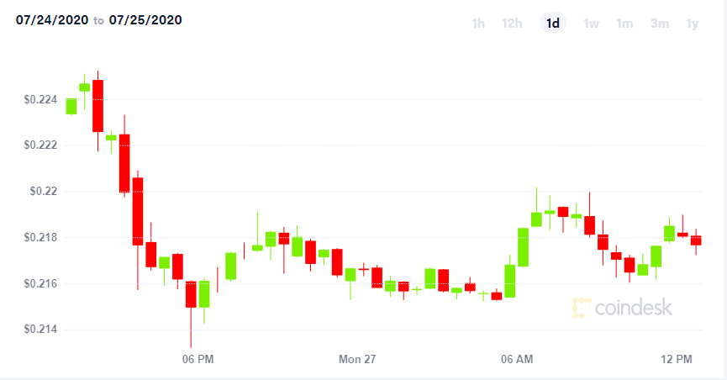The image size is (727, 380).
Task: Select the 3m time range
Action: pyautogui.click(x=659, y=24)
